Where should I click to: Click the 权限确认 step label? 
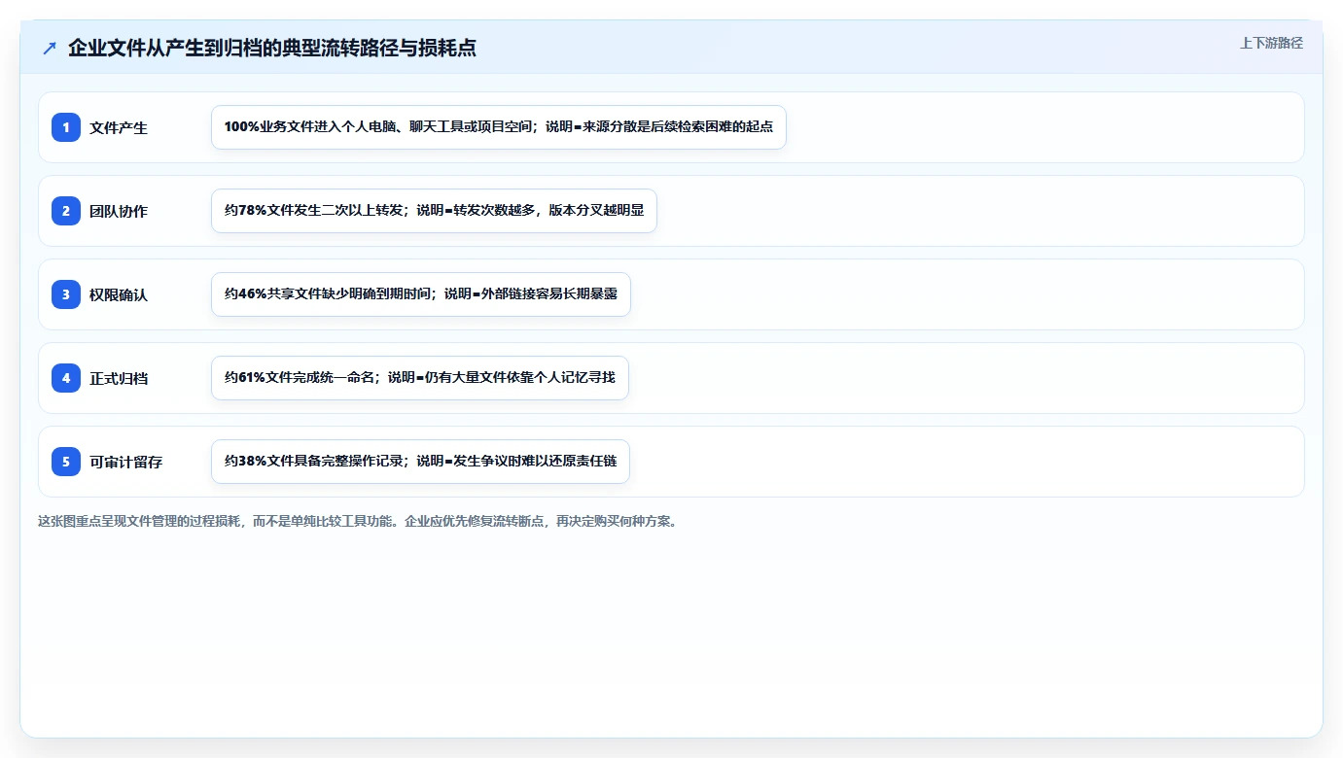pyautogui.click(x=119, y=294)
